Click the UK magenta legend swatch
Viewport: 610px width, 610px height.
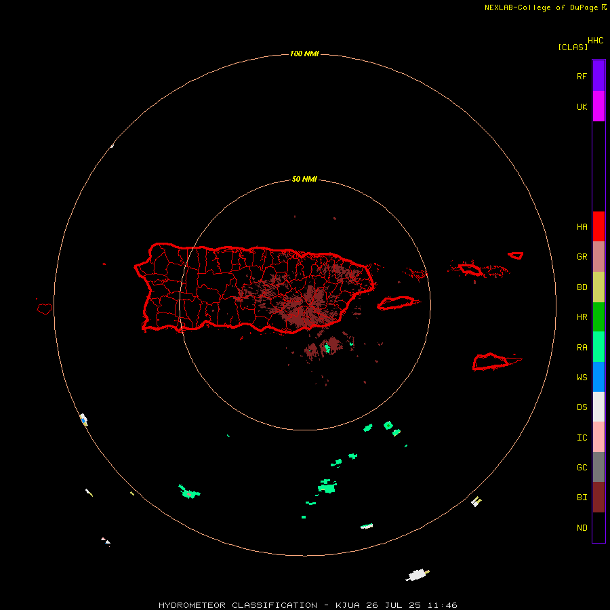click(x=598, y=106)
